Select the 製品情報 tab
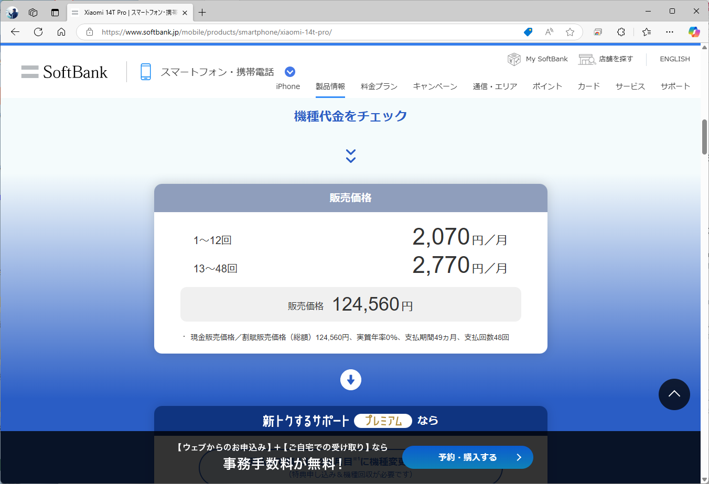The width and height of the screenshot is (709, 484). [330, 86]
